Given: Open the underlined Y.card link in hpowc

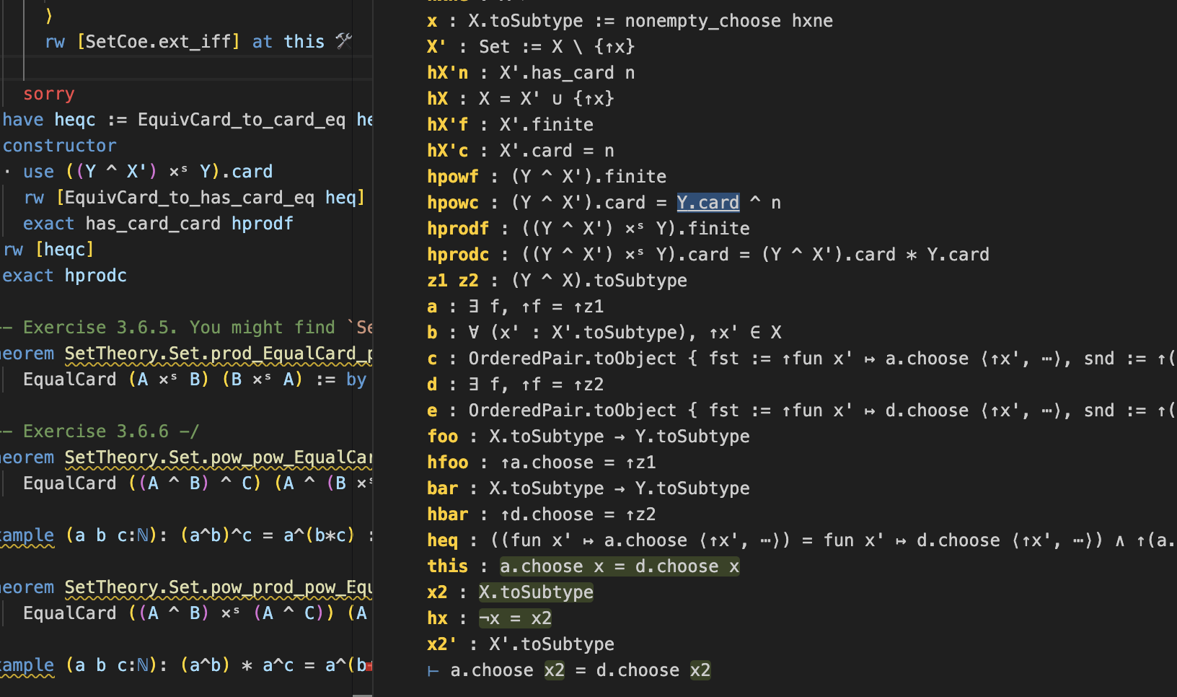Looking at the screenshot, I should (707, 203).
